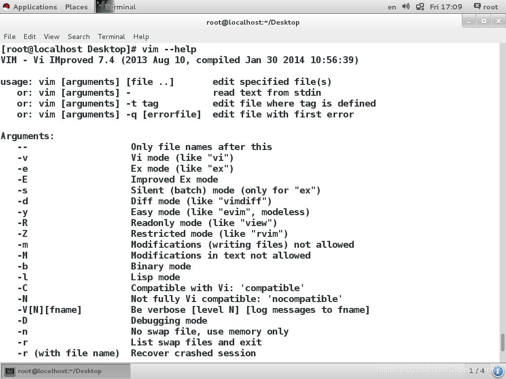Image resolution: width=506 pixels, height=379 pixels.
Task: Open the Edit menu in terminal
Action: tap(29, 37)
